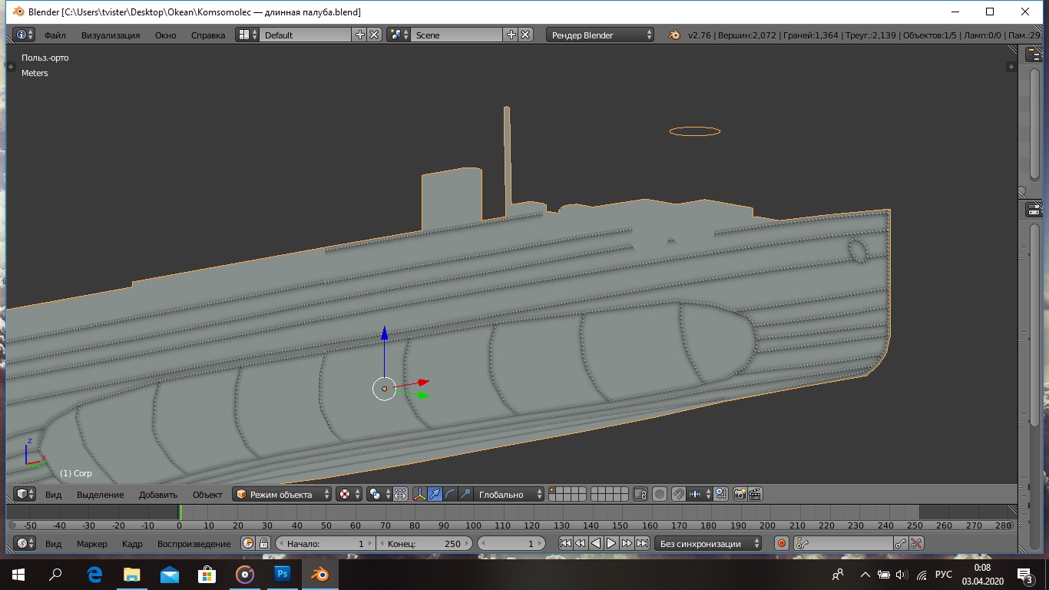Viewport: 1049px width, 590px height.
Task: Toggle the 3D manipulator axes widget button
Action: [419, 495]
